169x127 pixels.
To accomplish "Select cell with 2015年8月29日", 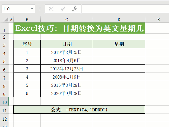I will click(67, 85).
